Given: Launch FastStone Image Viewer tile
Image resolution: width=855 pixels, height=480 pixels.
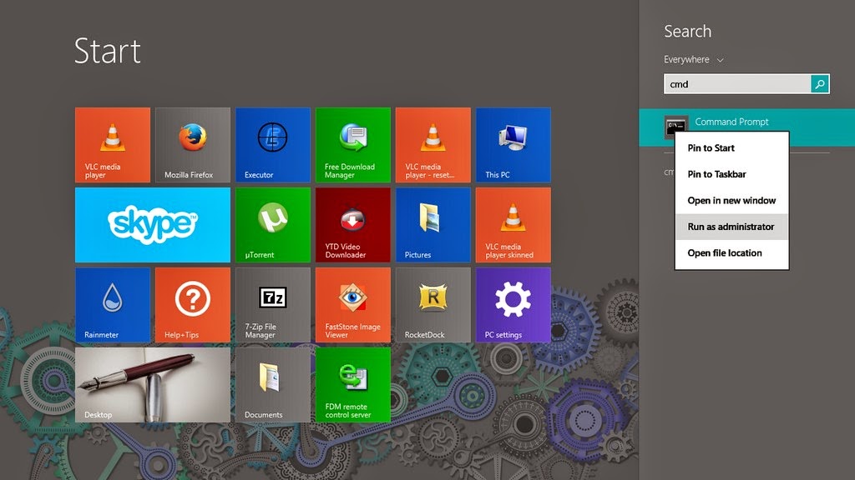Looking at the screenshot, I should (x=353, y=305).
